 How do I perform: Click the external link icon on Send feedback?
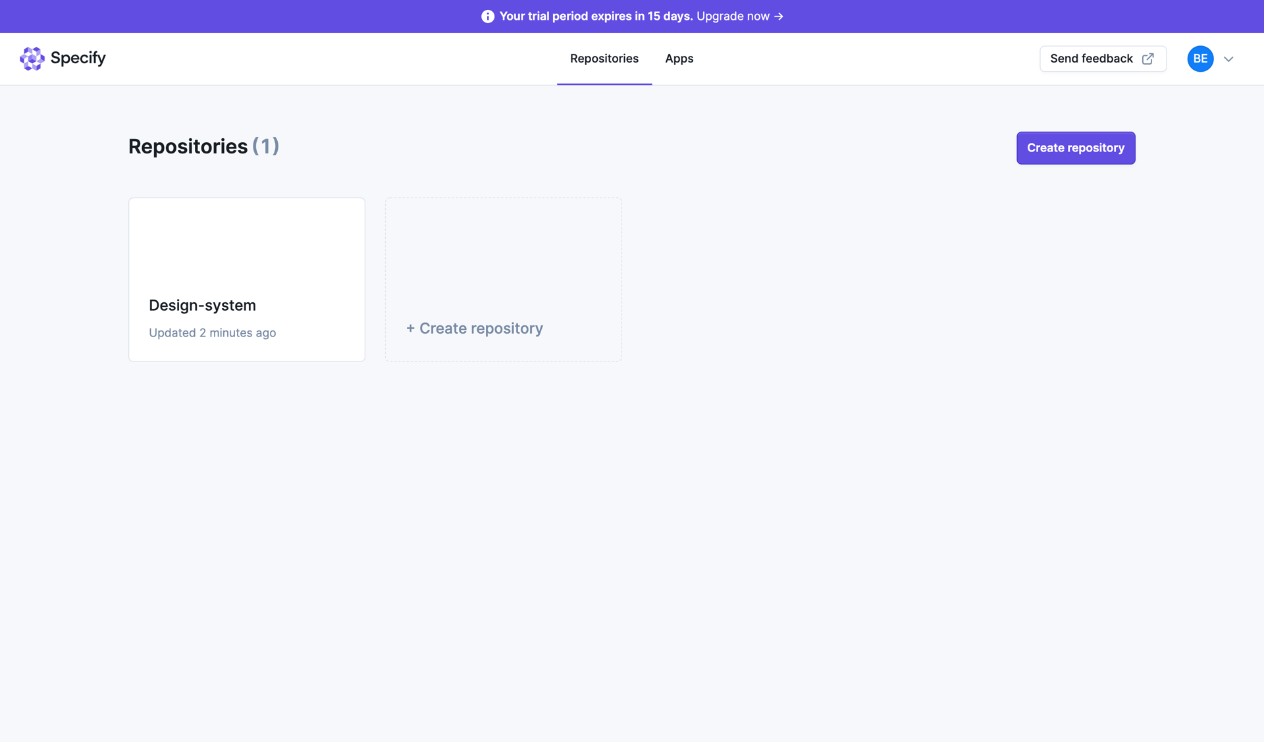pos(1148,59)
